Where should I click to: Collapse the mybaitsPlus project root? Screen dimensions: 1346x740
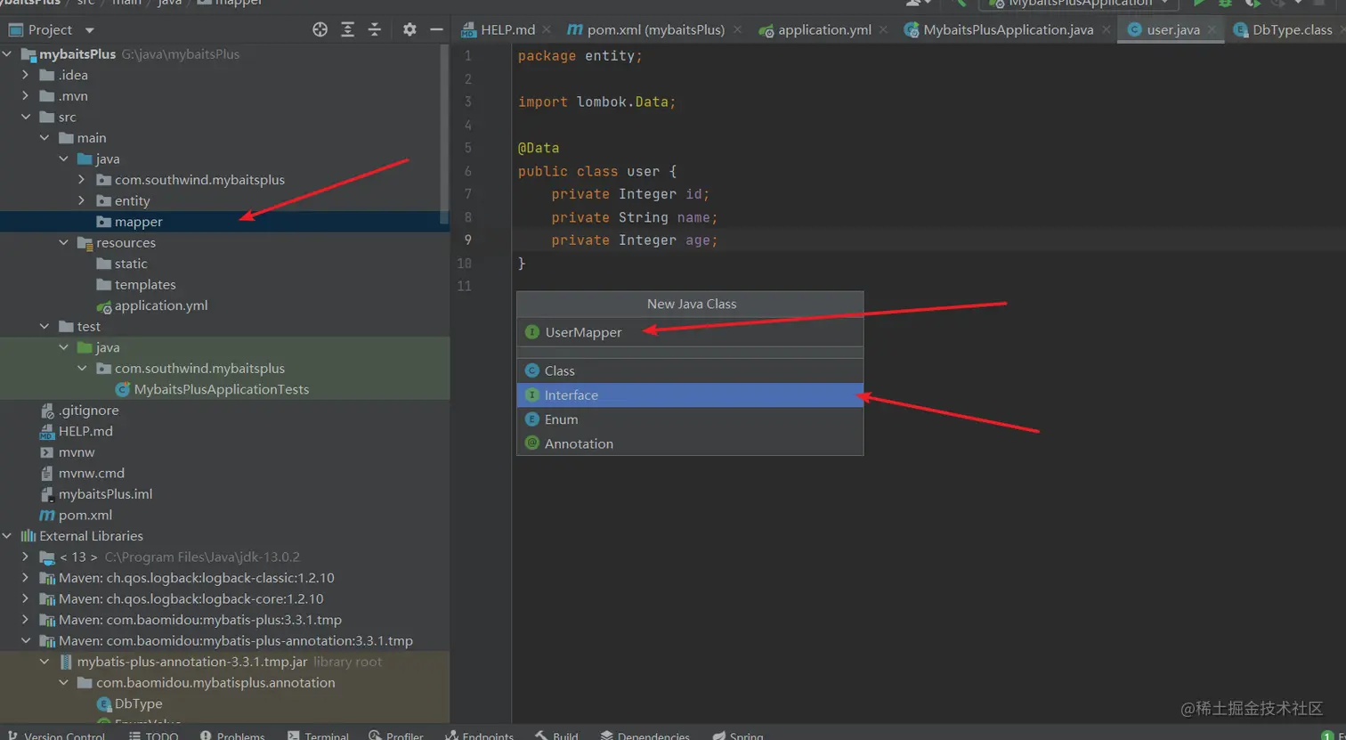(8, 54)
